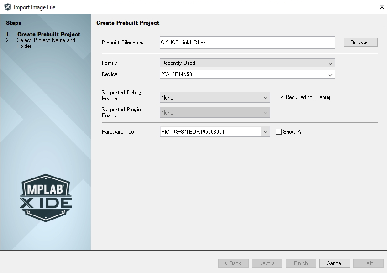Click the Back button
Screen dimensions: 387x273
pyautogui.click(x=233, y=263)
